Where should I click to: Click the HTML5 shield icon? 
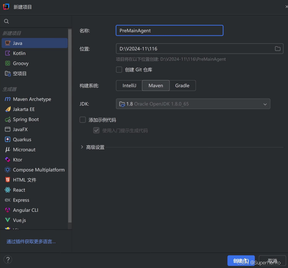pos(7,180)
